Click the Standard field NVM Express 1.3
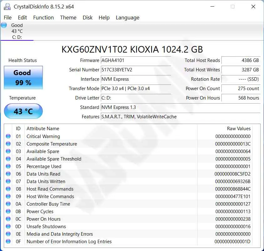 click(x=181, y=107)
